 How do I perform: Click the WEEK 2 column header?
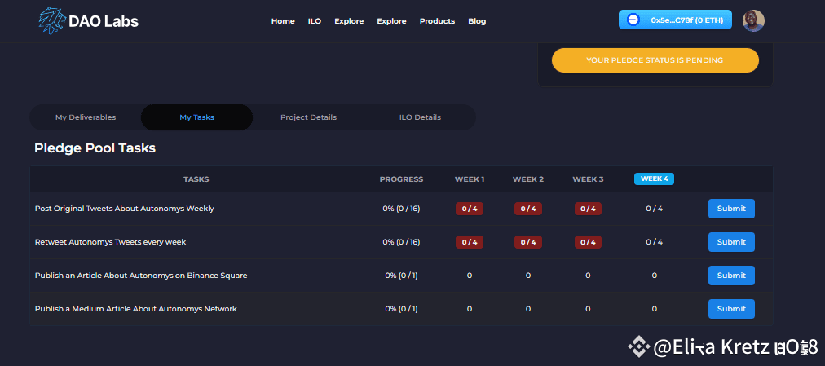pos(528,179)
